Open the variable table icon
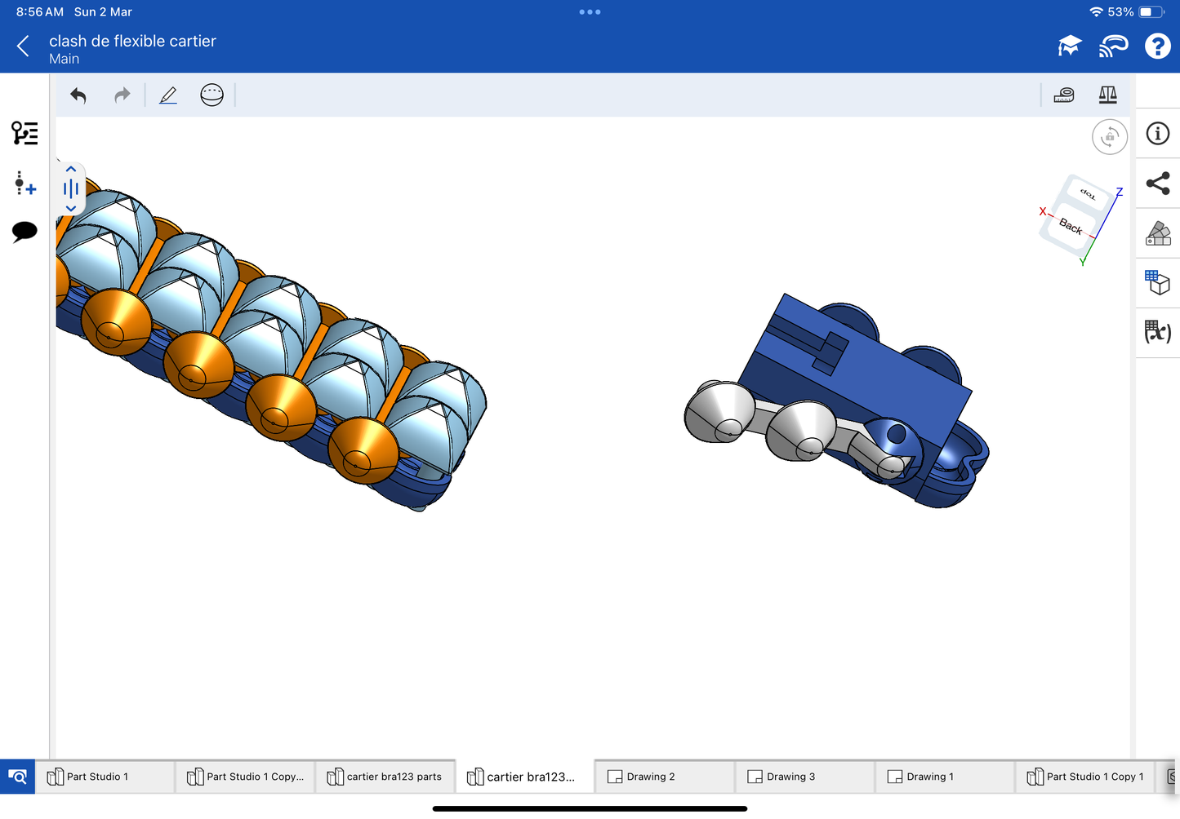1180x819 pixels. (x=1157, y=332)
